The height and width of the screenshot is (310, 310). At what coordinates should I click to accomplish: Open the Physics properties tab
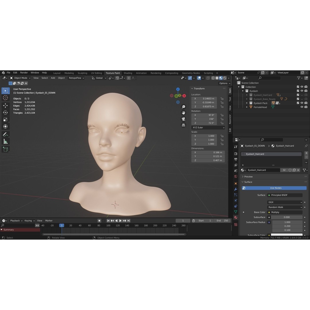coord(236,200)
